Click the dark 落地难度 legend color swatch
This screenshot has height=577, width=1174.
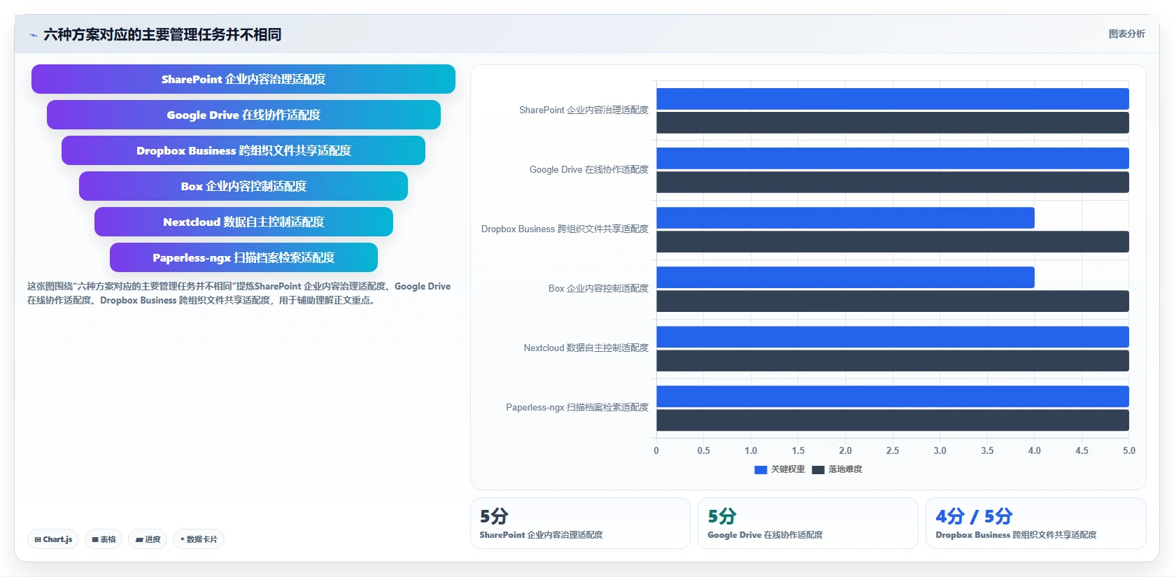pyautogui.click(x=818, y=470)
